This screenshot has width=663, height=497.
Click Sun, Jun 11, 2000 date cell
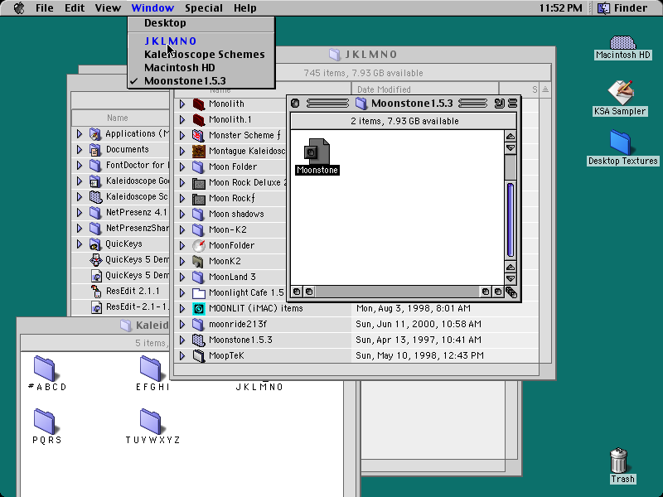(x=419, y=324)
